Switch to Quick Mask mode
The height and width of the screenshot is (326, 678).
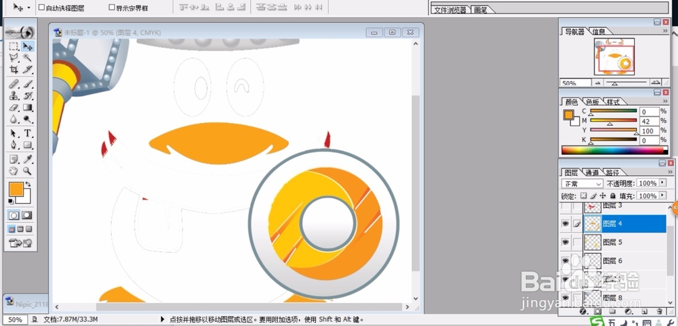(27, 215)
